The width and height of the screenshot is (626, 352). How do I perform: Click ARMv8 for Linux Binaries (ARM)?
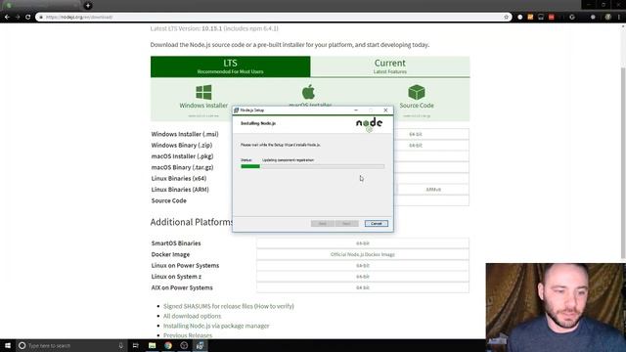pos(433,190)
